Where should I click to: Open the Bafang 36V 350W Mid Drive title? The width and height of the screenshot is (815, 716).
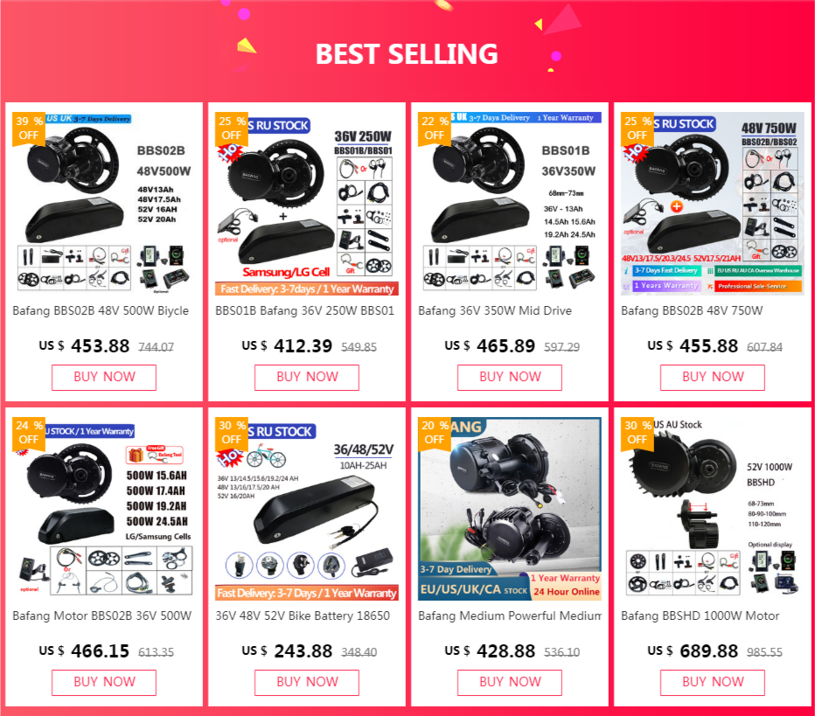pos(495,310)
